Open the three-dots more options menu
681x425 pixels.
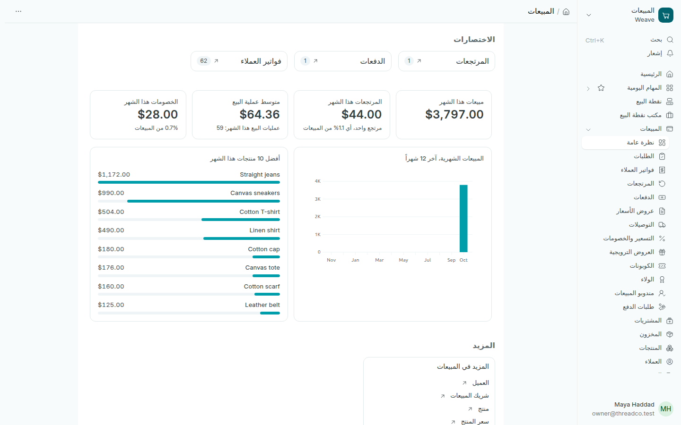18,11
